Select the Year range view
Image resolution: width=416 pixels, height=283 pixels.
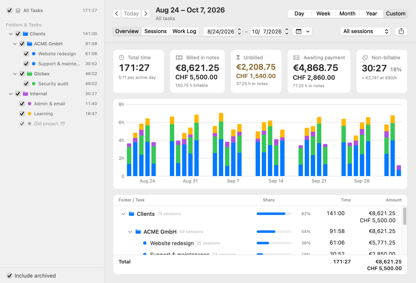[x=372, y=14]
